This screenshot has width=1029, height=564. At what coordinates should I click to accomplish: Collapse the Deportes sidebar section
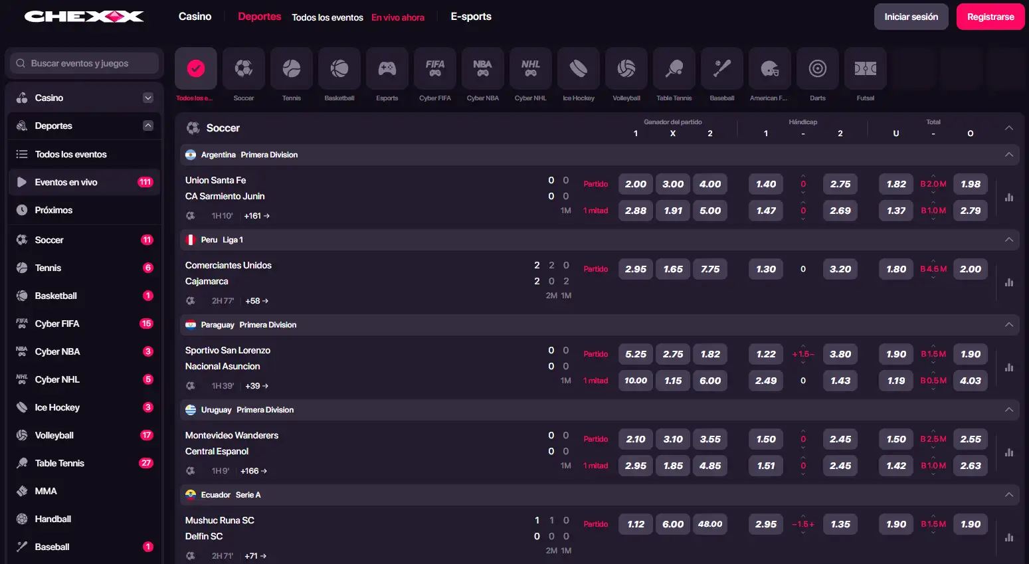[148, 126]
